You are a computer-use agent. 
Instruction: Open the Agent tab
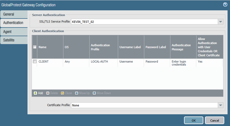click(14, 32)
